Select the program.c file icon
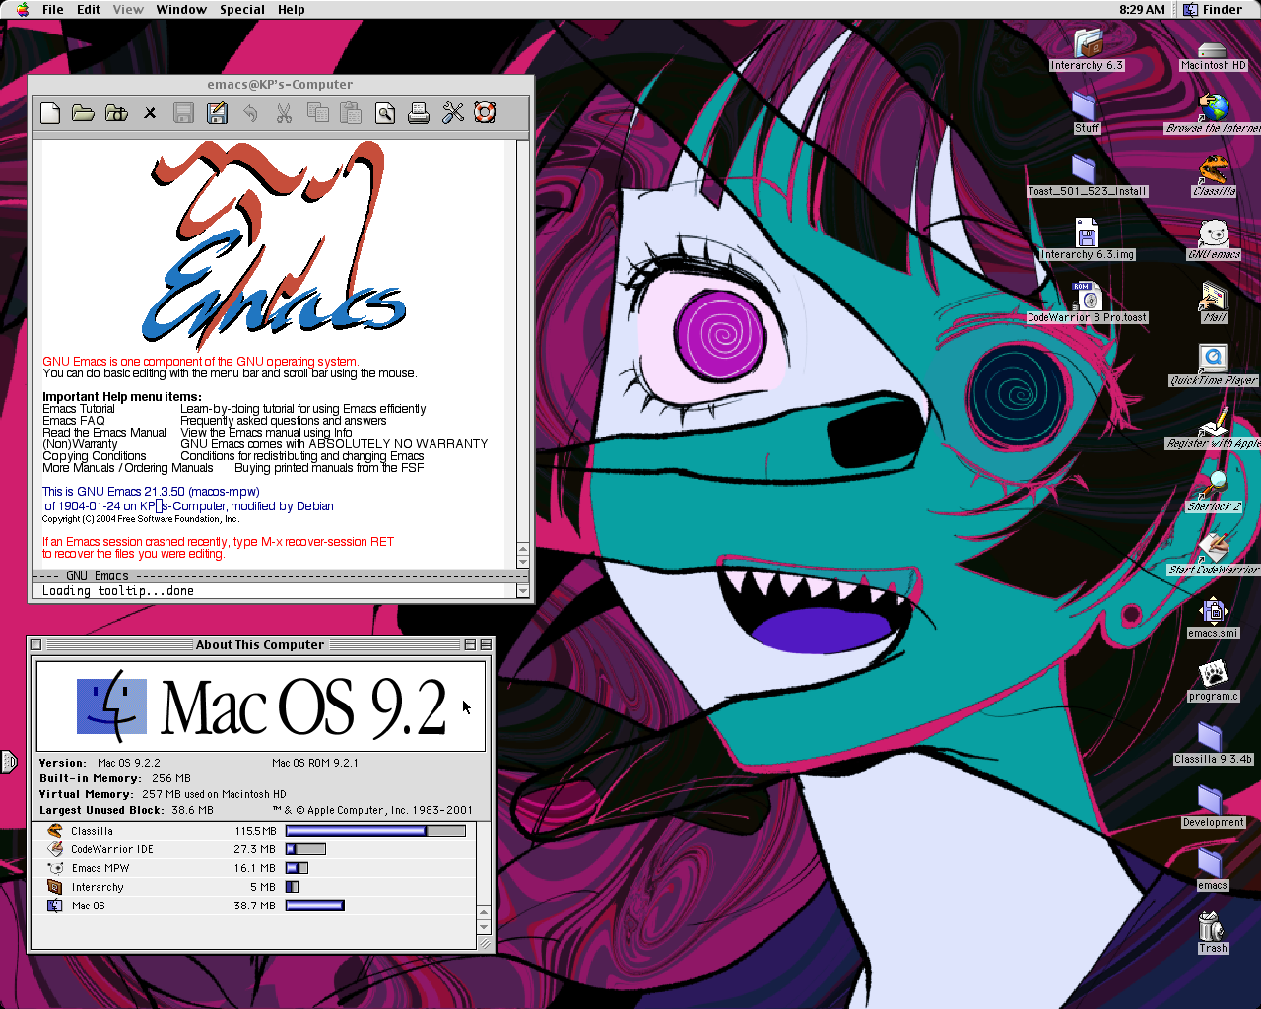This screenshot has height=1009, width=1261. (1214, 674)
